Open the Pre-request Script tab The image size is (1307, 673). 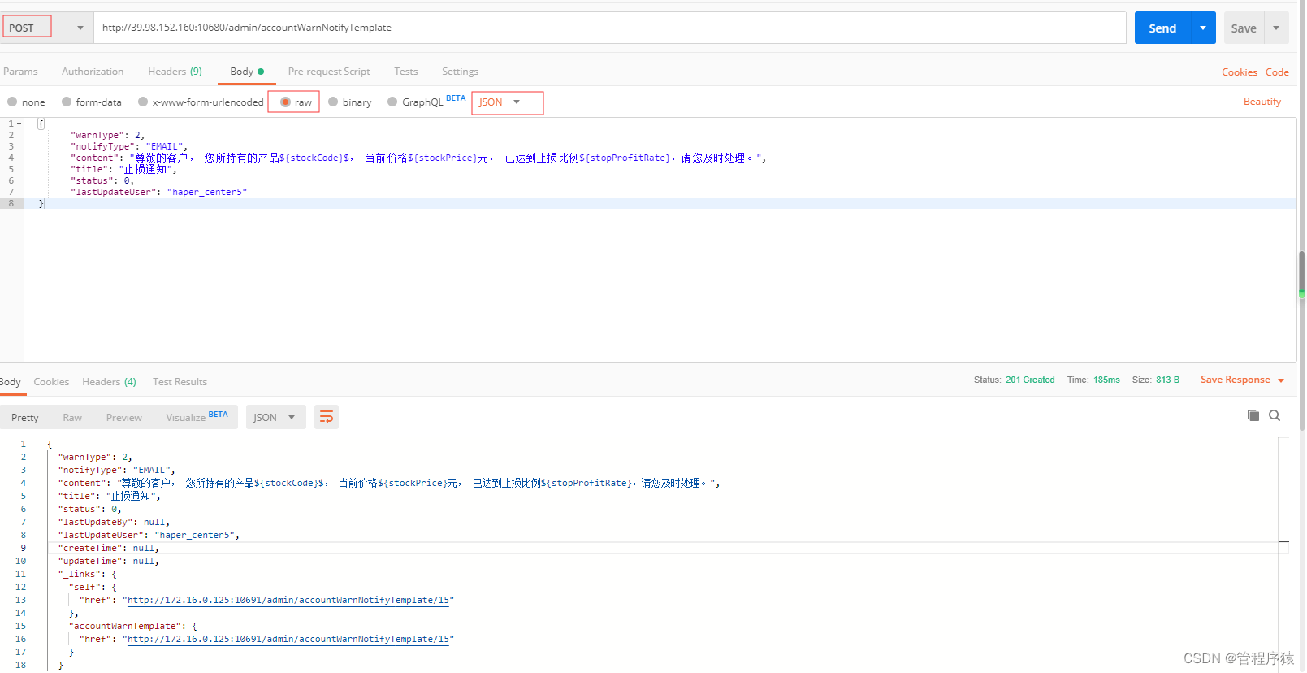click(329, 72)
